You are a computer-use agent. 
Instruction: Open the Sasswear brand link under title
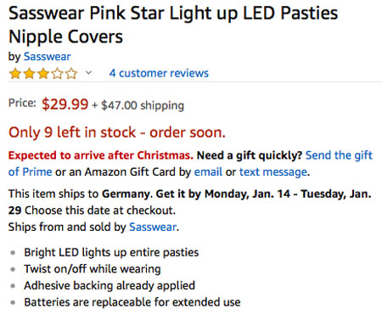point(48,57)
